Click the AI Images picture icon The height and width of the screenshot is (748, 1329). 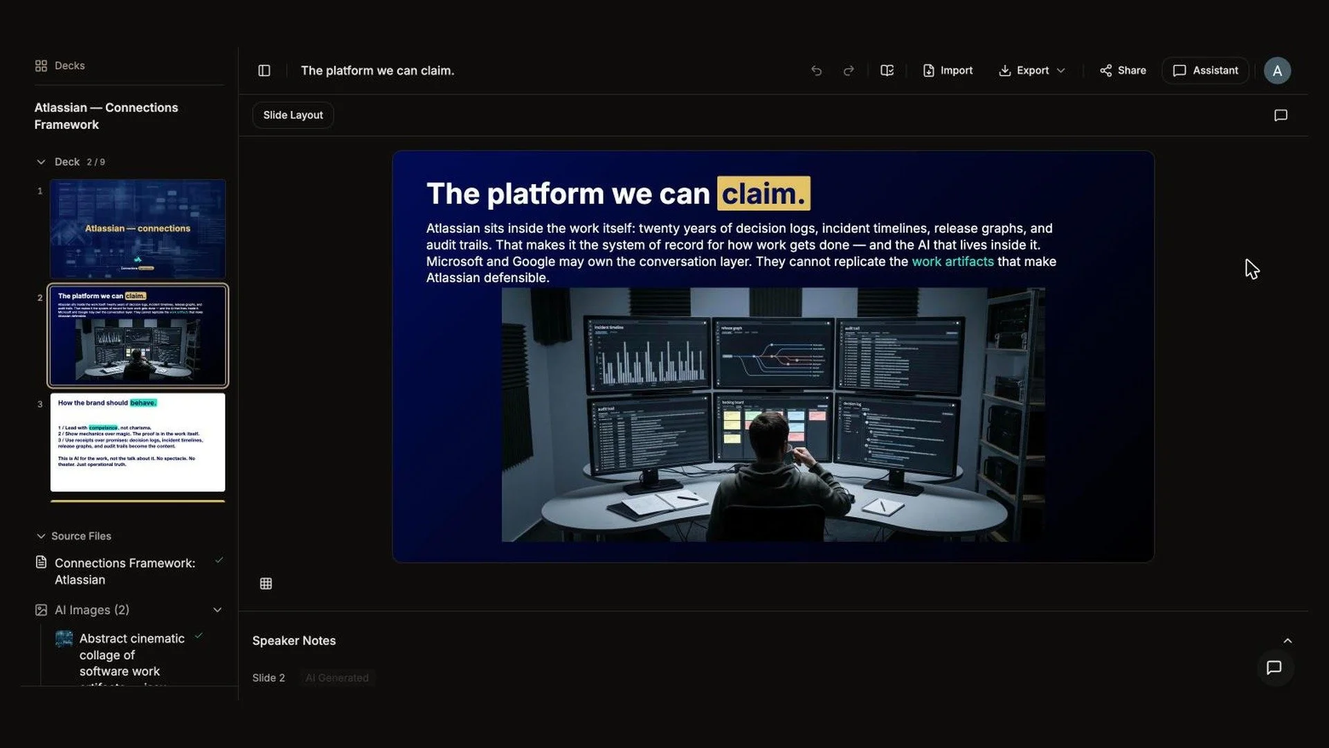coord(42,610)
